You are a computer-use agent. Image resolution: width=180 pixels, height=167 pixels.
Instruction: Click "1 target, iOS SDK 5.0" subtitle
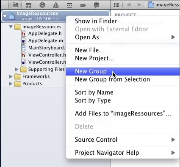(38, 19)
